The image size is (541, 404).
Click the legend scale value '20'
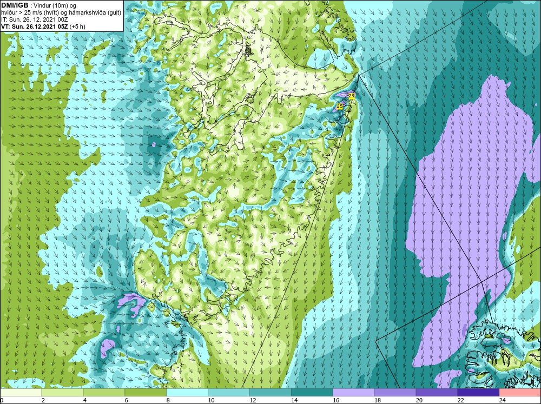tap(419, 400)
